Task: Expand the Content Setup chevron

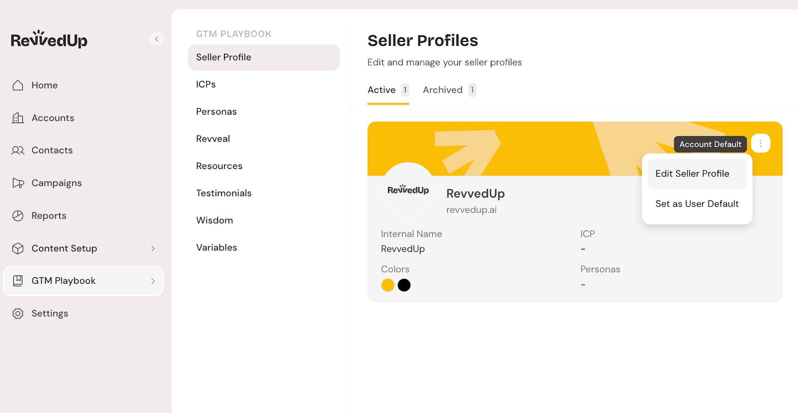Action: point(153,248)
